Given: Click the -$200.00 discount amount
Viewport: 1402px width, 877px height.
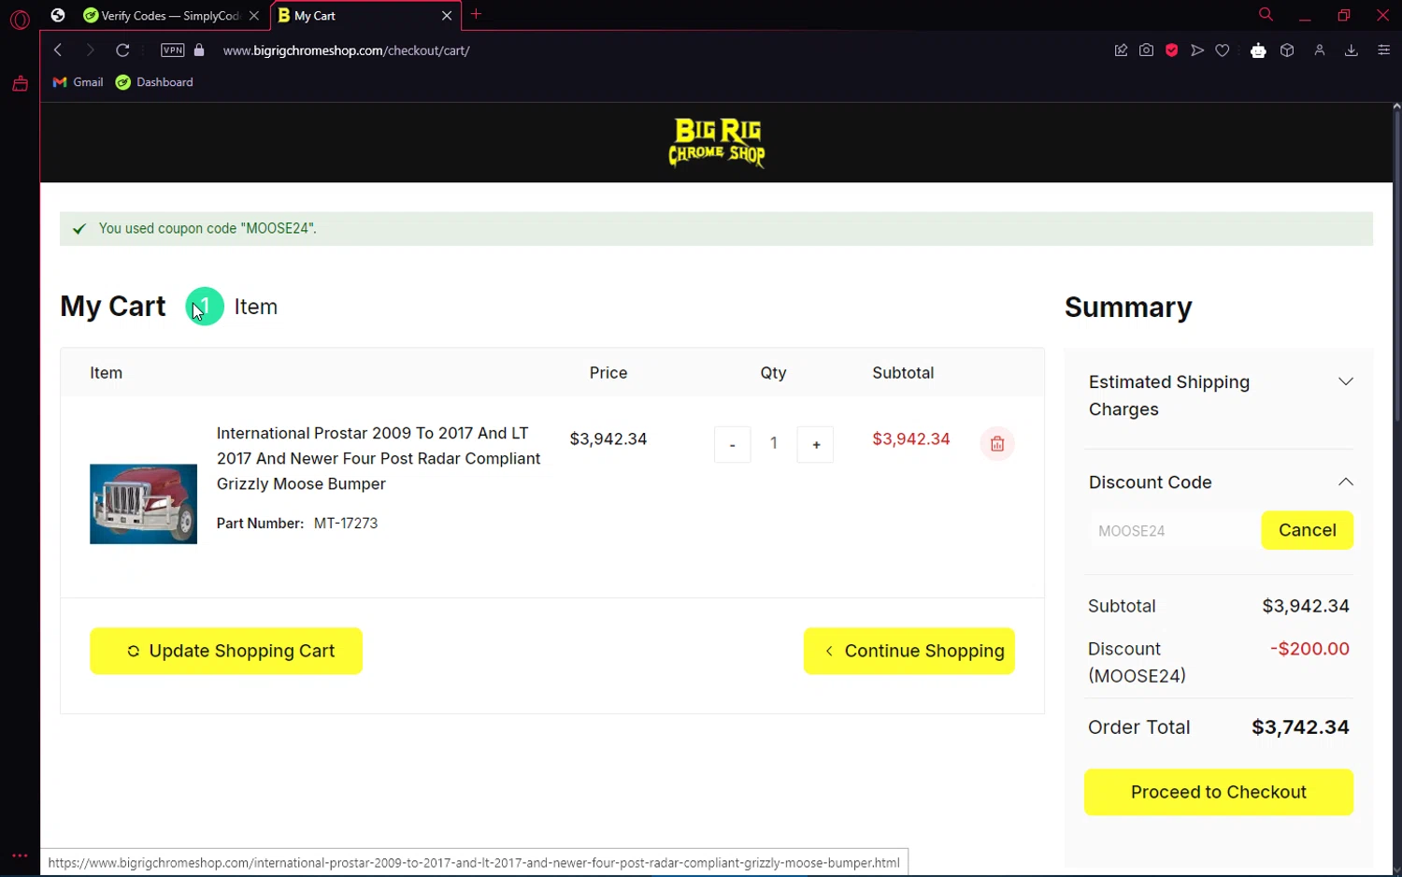Looking at the screenshot, I should (1309, 649).
